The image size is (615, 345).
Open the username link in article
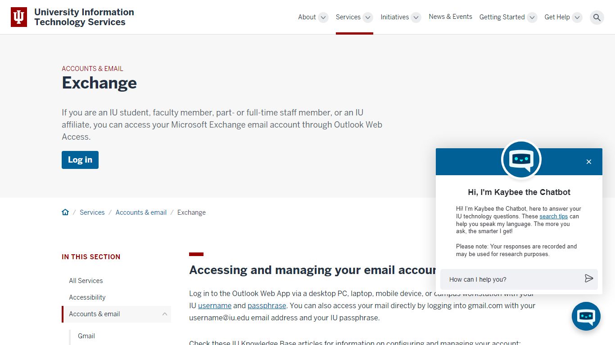tap(215, 305)
